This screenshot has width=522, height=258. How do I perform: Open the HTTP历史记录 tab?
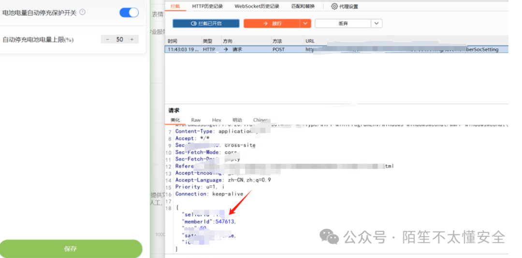(x=207, y=6)
